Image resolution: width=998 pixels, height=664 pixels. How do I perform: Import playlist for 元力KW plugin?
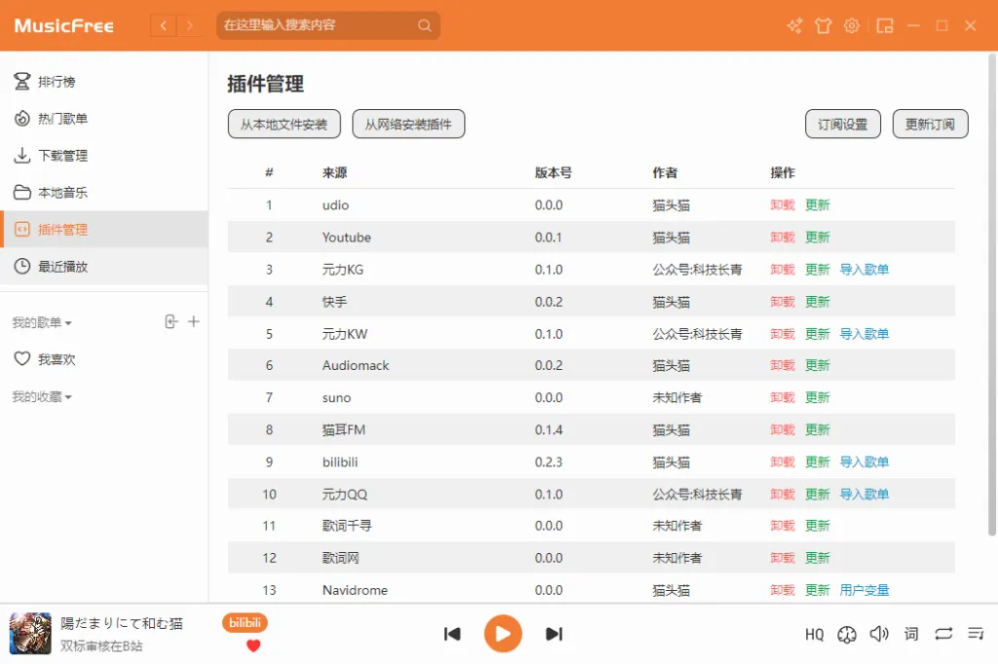[864, 333]
